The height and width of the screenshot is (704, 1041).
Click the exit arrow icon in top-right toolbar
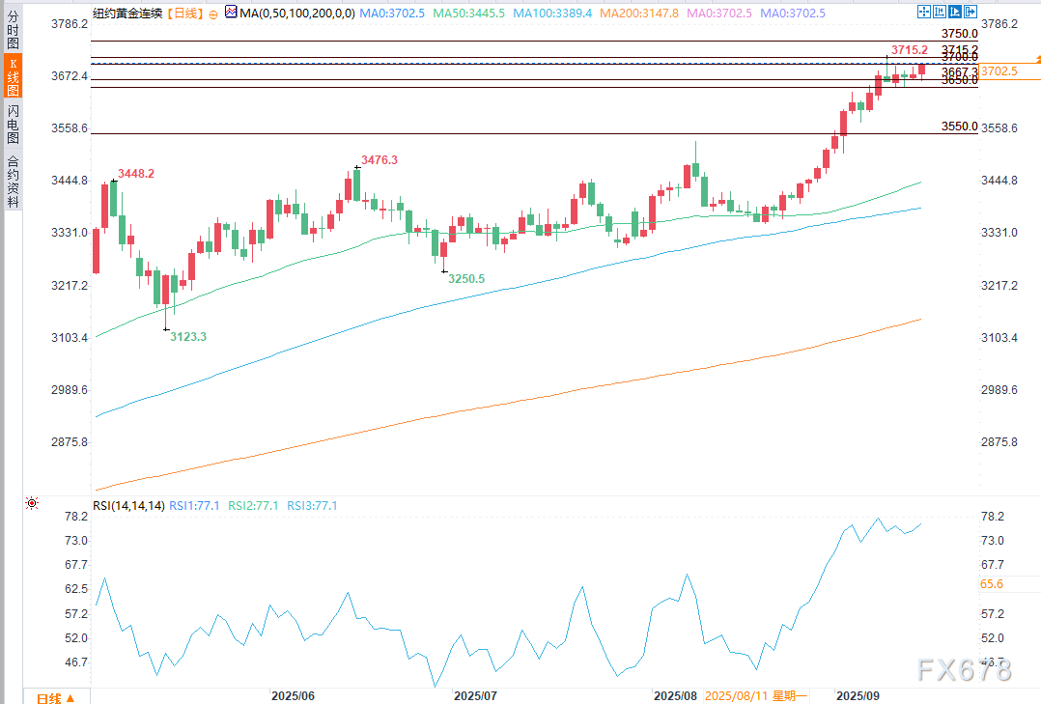(971, 13)
